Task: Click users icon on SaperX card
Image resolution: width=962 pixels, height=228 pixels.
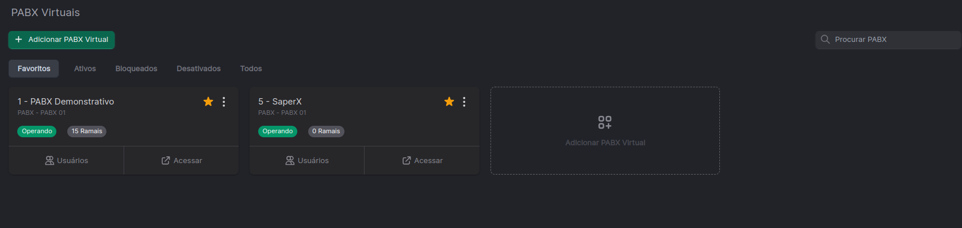Action: point(290,161)
